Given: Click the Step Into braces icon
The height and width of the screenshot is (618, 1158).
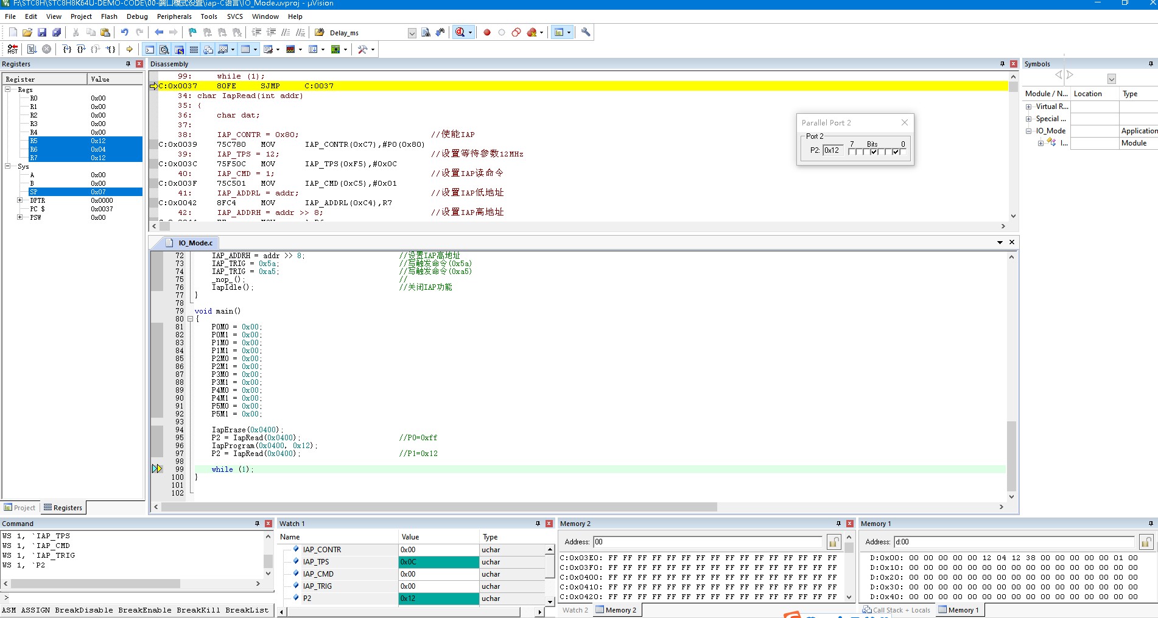Looking at the screenshot, I should tap(67, 49).
